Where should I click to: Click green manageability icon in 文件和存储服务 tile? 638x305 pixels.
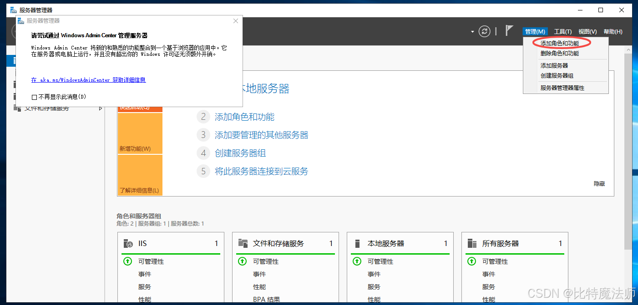[243, 261]
